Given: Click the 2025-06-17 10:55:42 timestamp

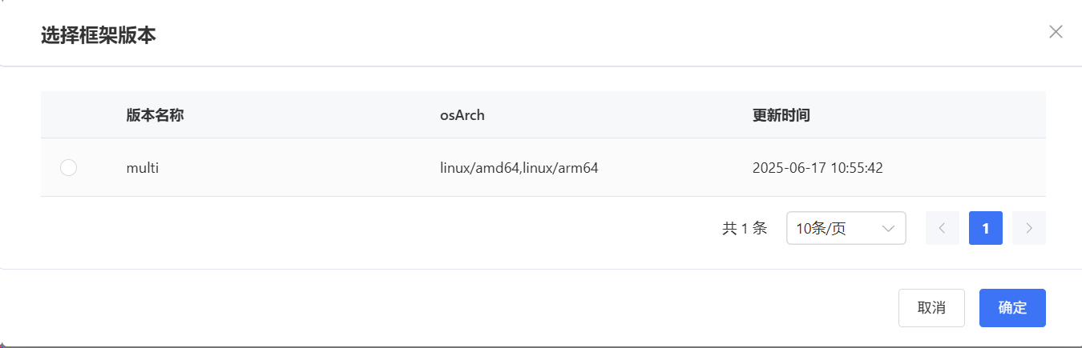Looking at the screenshot, I should pos(818,168).
